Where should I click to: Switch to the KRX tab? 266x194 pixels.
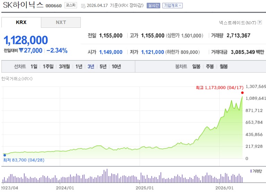[x=21, y=22]
